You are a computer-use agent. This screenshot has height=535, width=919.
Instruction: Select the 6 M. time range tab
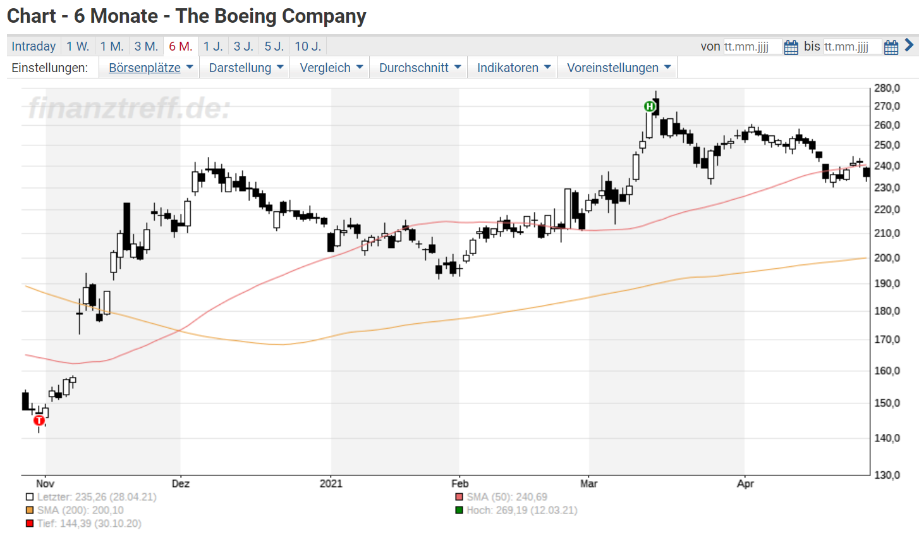[181, 46]
